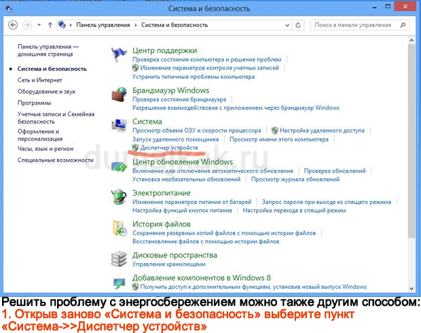Click shield icon beside Диспетчер устройств
Viewport: 421px width, 333px height.
135,147
